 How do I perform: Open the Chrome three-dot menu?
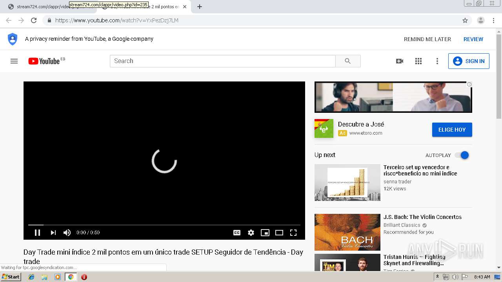pyautogui.click(x=493, y=20)
